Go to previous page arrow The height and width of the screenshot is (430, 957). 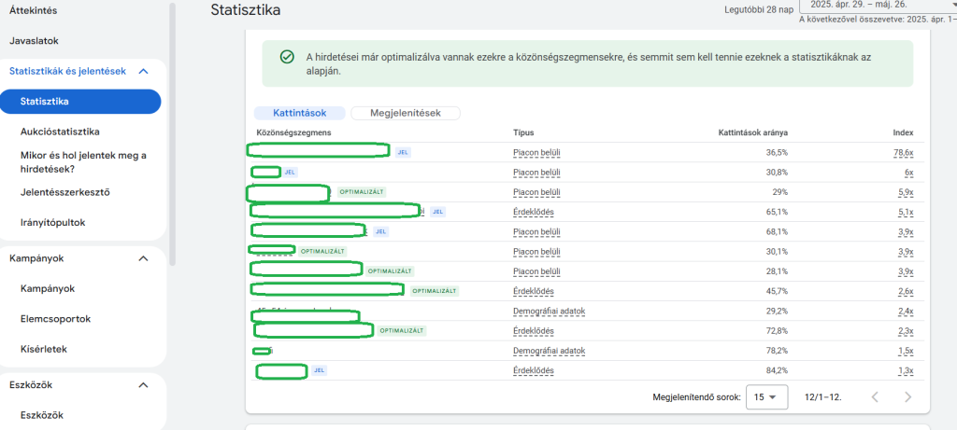pos(875,396)
